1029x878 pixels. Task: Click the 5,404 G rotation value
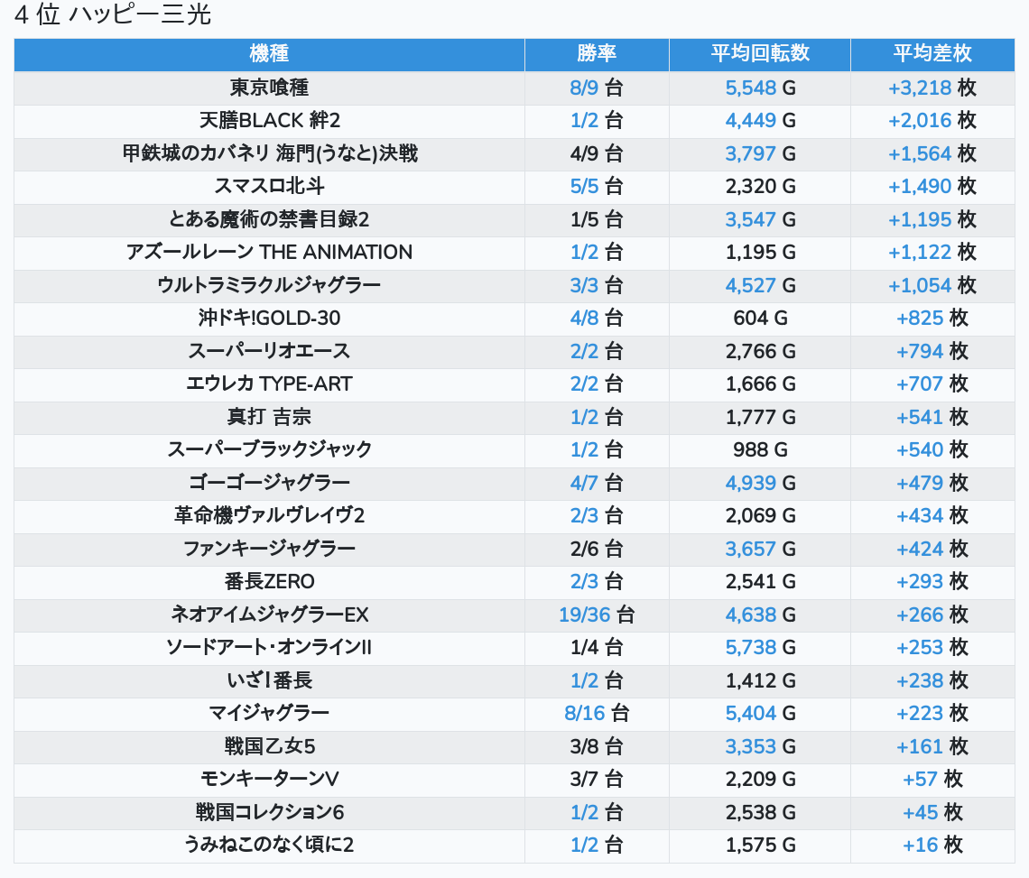click(760, 713)
